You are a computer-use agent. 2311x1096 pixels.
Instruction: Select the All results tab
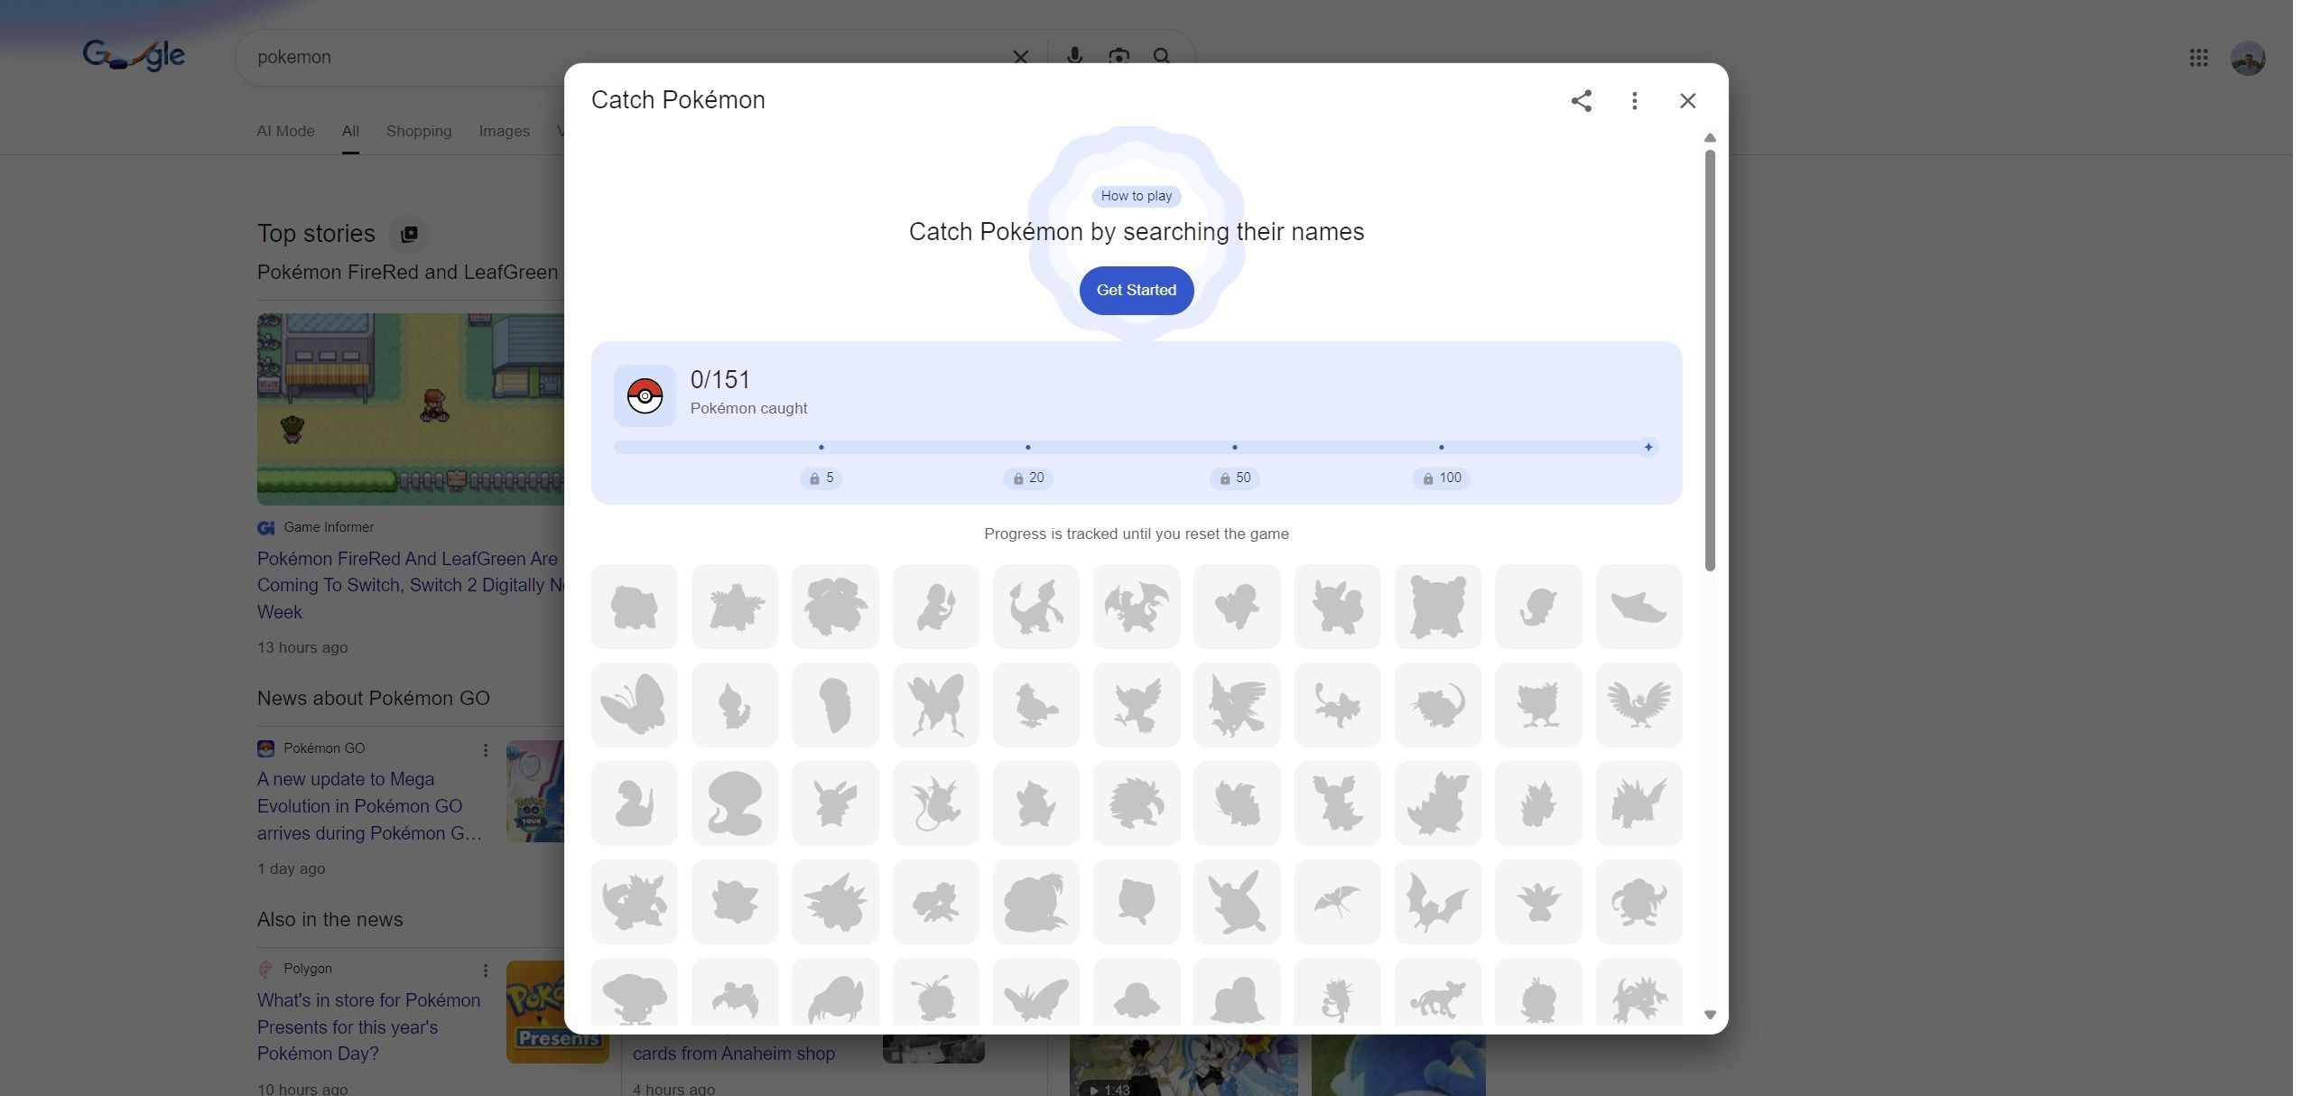tap(350, 131)
